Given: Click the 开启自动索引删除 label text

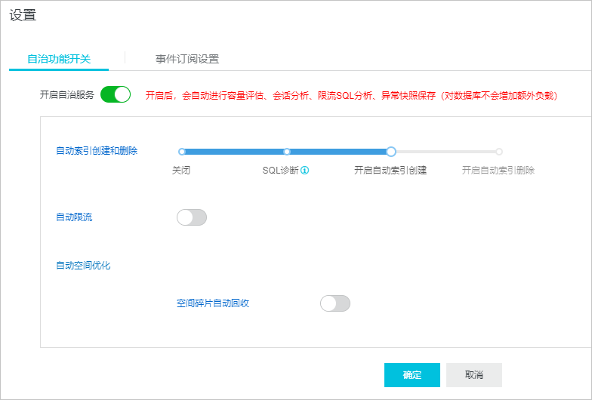Looking at the screenshot, I should point(498,171).
